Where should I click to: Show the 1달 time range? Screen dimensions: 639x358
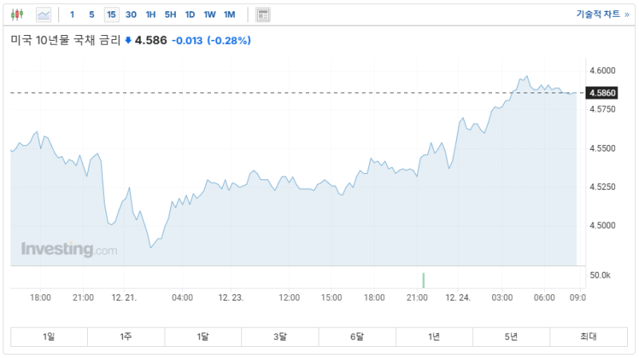click(x=203, y=336)
